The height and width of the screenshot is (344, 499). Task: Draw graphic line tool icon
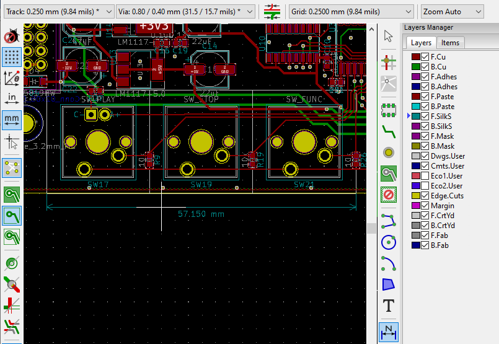(389, 221)
